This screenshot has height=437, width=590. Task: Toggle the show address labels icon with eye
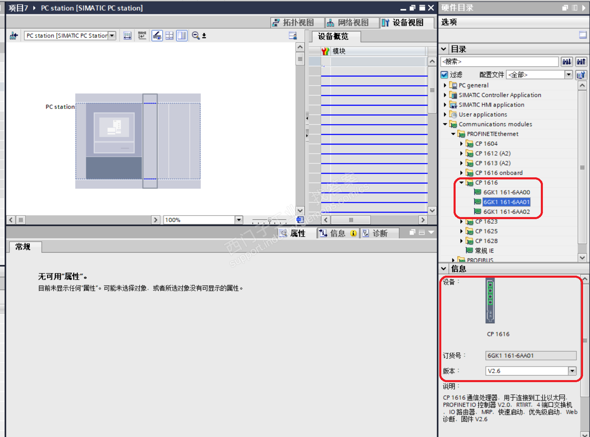point(157,36)
